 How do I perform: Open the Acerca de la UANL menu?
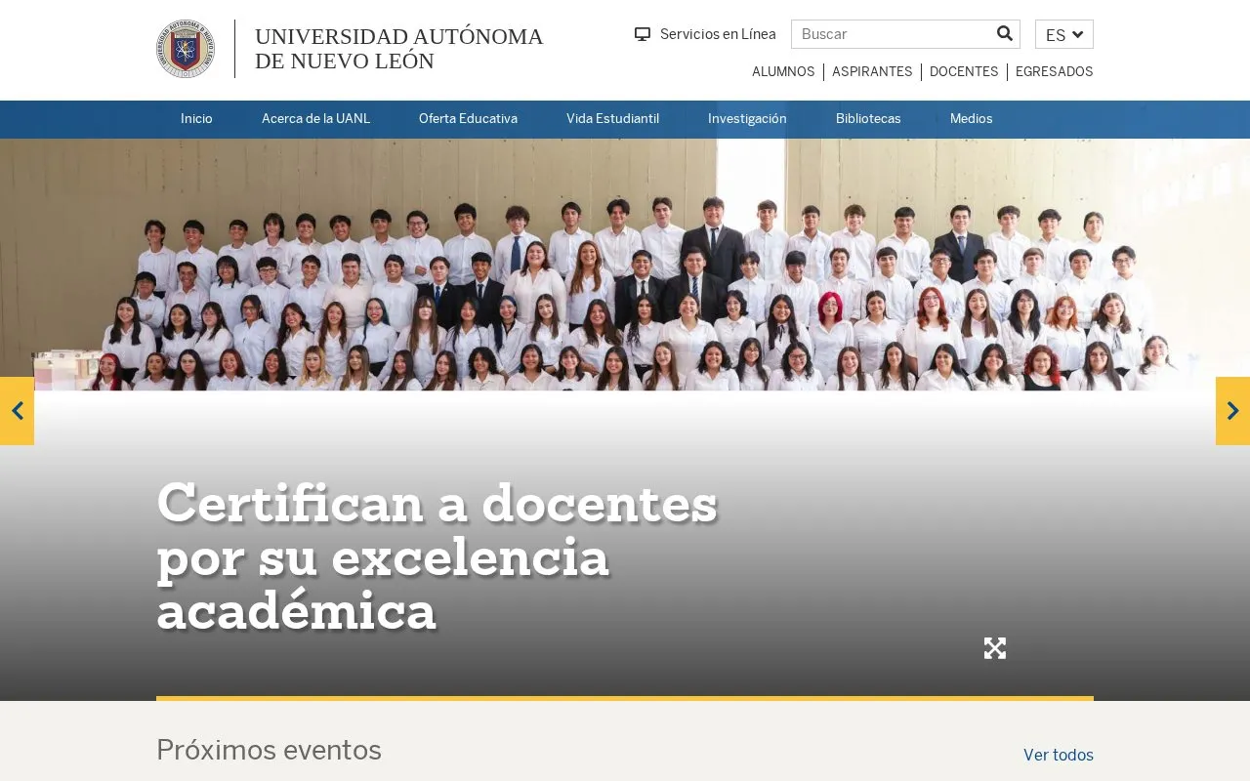click(315, 119)
